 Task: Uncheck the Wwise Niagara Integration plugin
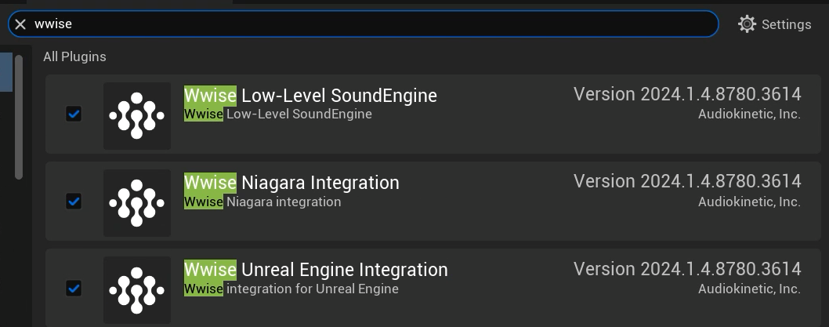74,202
